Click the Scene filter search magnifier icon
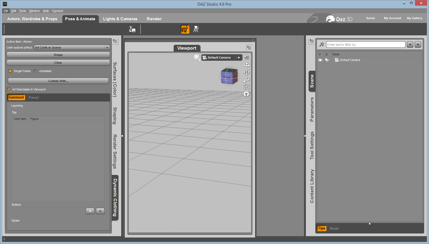Viewport: 429px width, 244px height. 322,45
